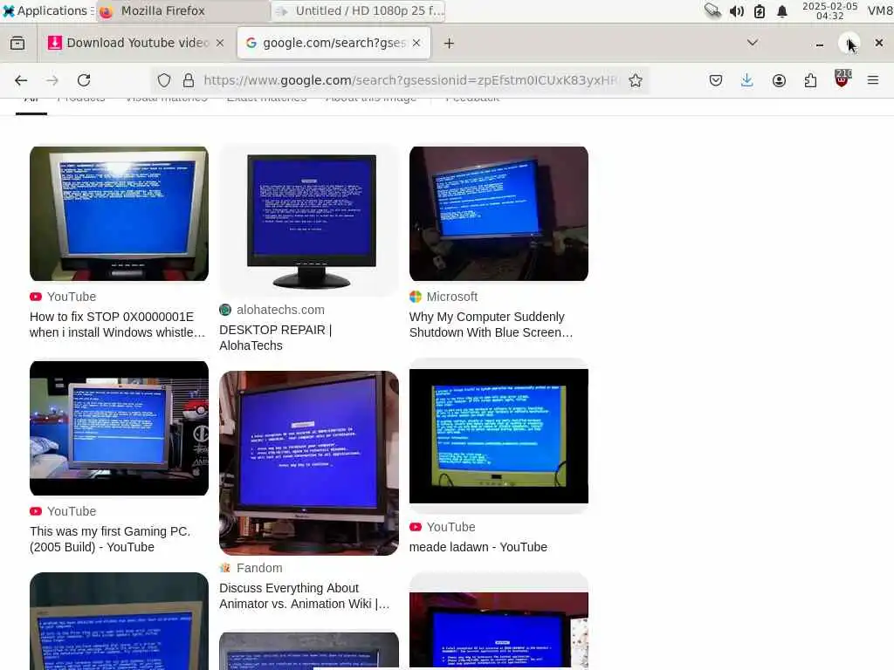The height and width of the screenshot is (670, 894).
Task: Switch to Download Youtube video tab
Action: point(135,43)
